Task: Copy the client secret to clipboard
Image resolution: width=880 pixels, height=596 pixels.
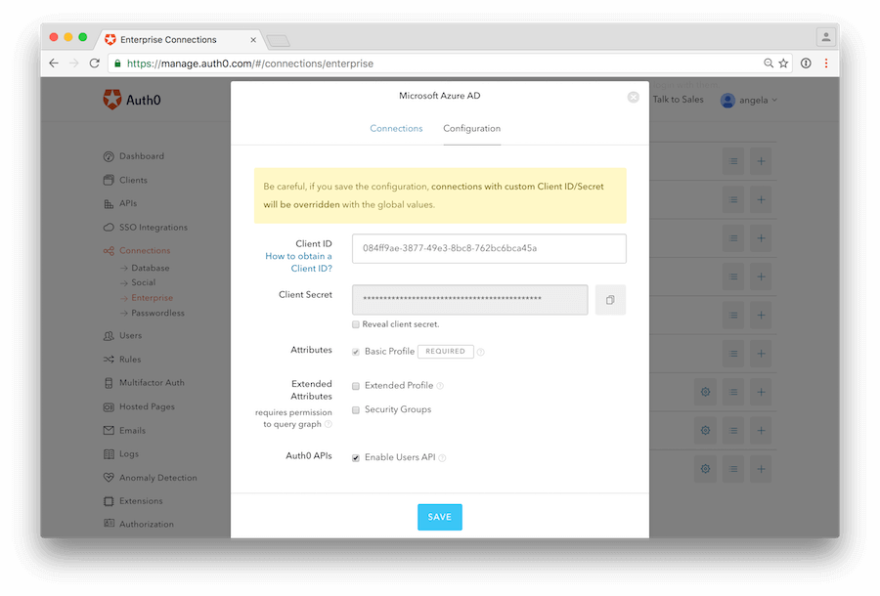Action: click(x=610, y=300)
